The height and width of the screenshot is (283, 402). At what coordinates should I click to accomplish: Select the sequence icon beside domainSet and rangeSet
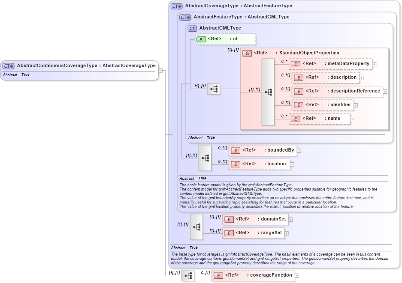click(x=196, y=227)
